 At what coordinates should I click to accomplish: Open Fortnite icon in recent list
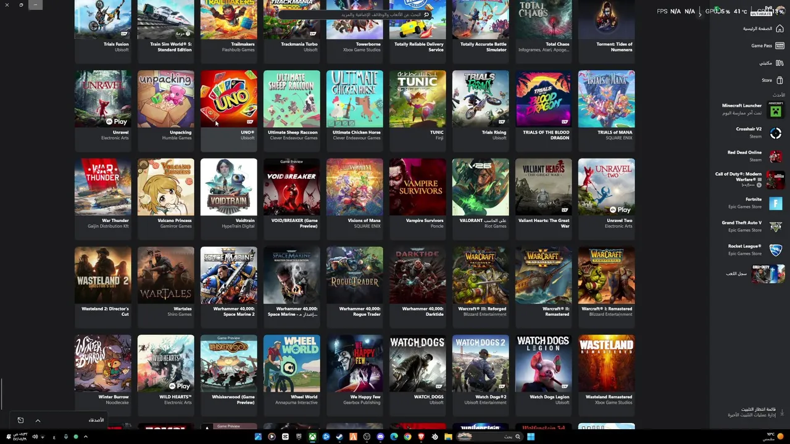coord(776,203)
